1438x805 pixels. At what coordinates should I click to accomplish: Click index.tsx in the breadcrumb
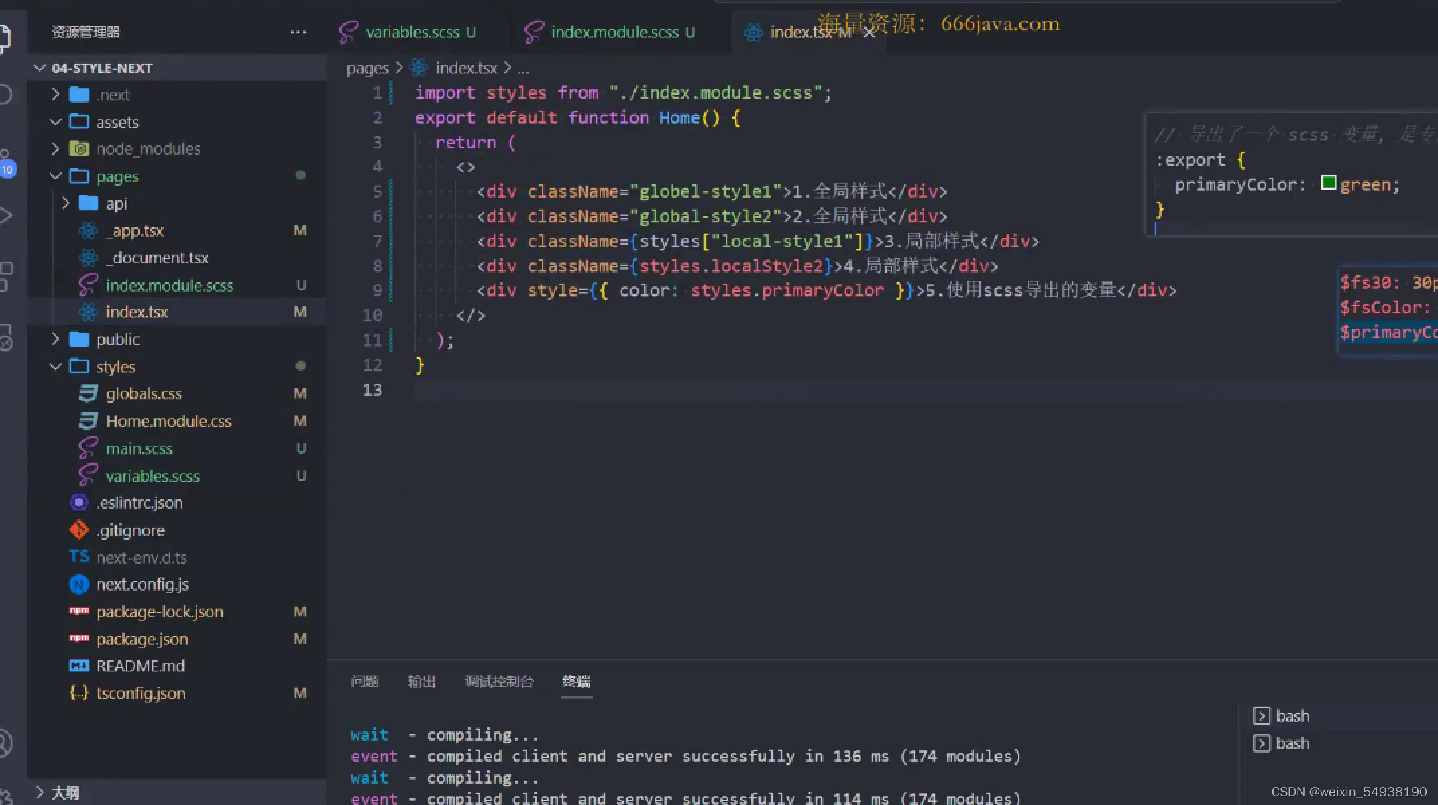pos(467,68)
